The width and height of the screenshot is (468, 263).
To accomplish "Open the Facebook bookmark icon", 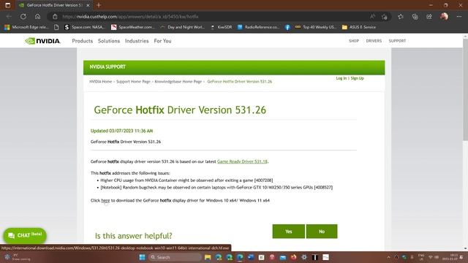I will pyautogui.click(x=287, y=27).
